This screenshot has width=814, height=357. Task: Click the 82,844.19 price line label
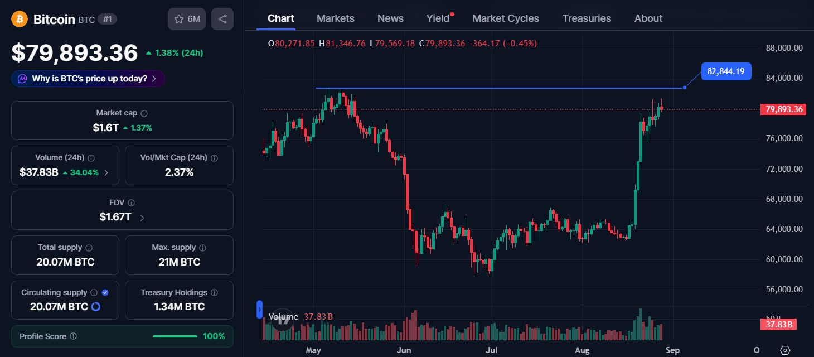pyautogui.click(x=726, y=71)
